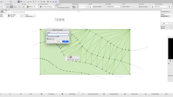Open the 03 Architectural 100 pen set selector
The image size is (173, 97).
(93, 94)
